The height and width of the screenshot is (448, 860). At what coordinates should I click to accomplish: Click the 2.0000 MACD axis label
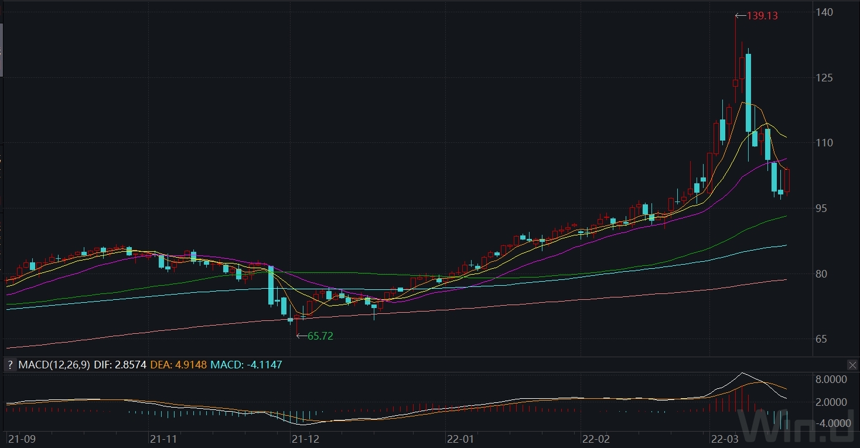pyautogui.click(x=832, y=402)
